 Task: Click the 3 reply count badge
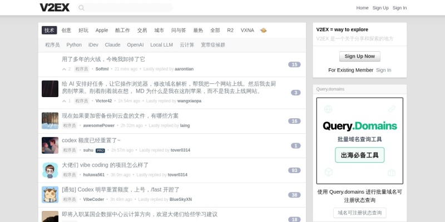pyautogui.click(x=296, y=93)
